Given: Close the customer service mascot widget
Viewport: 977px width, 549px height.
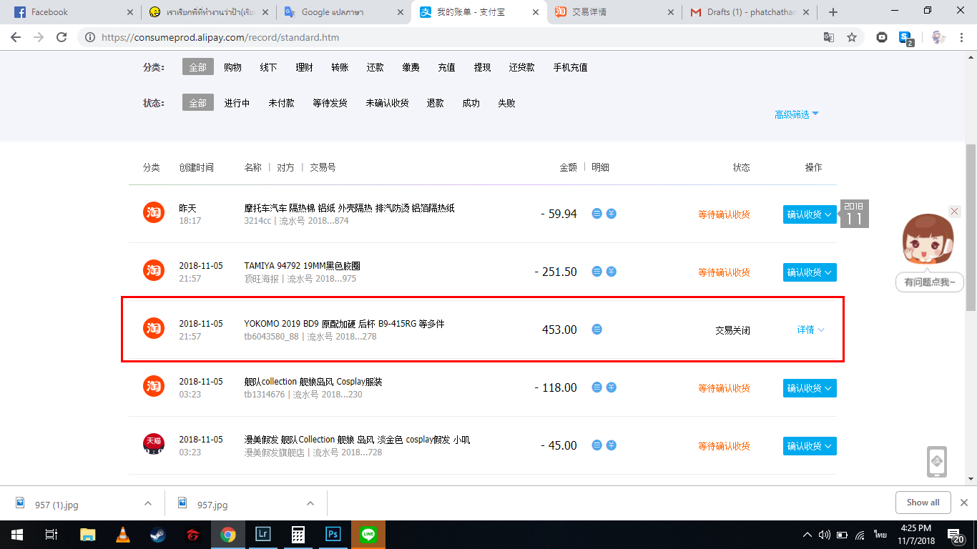Looking at the screenshot, I should 955,211.
